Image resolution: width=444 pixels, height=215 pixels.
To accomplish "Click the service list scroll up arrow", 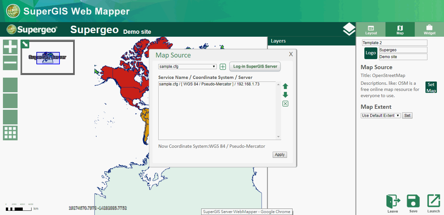I will pyautogui.click(x=278, y=84).
